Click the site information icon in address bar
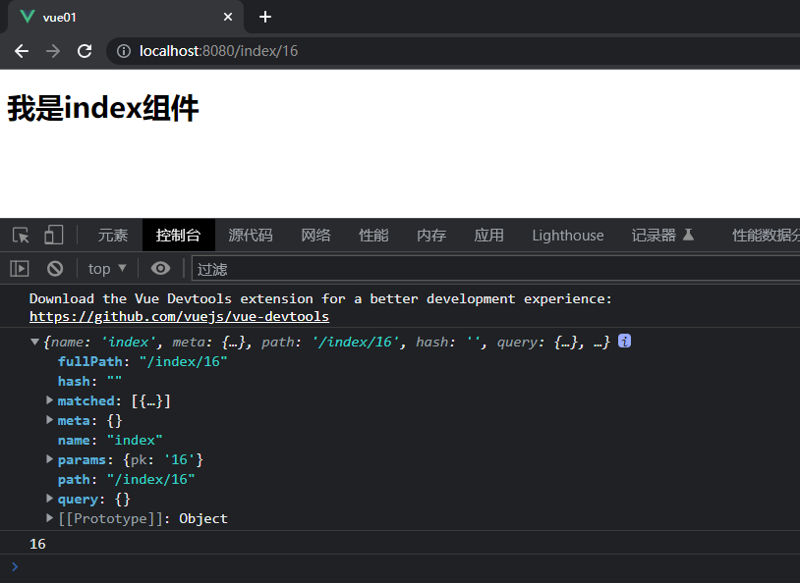The width and height of the screenshot is (800, 583). (x=124, y=51)
